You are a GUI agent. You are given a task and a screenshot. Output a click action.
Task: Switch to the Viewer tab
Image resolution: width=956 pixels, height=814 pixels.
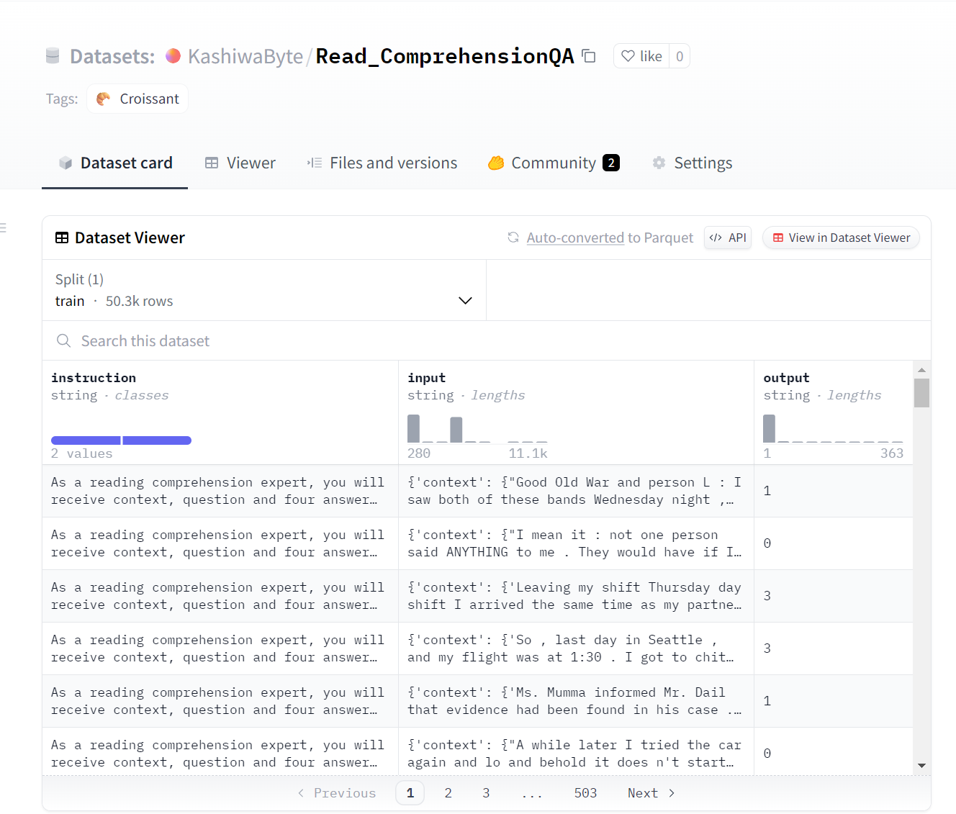[240, 163]
